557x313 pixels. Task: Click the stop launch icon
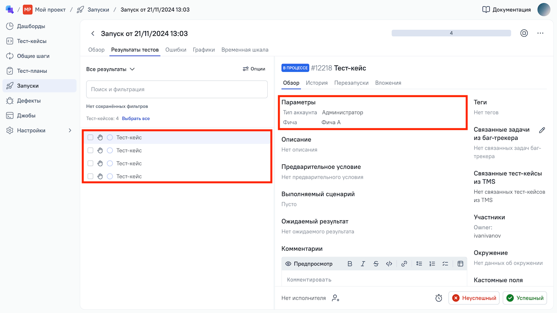pos(524,33)
